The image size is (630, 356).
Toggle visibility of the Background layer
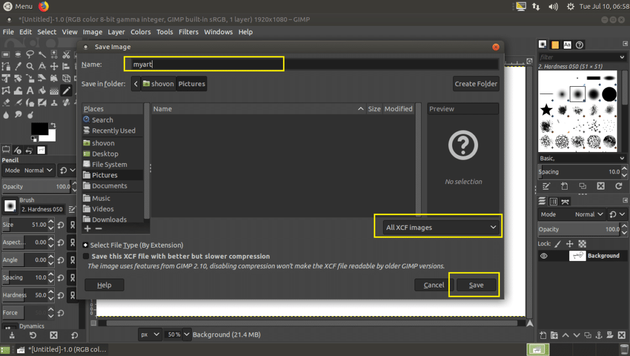point(544,256)
